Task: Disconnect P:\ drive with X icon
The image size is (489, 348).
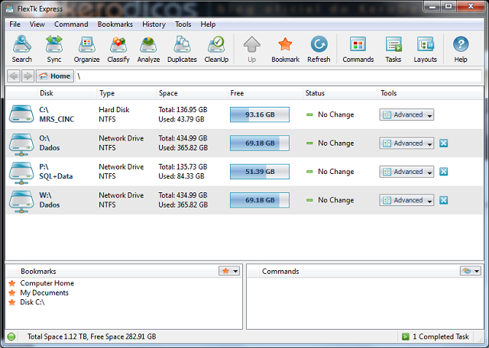Action: 443,172
